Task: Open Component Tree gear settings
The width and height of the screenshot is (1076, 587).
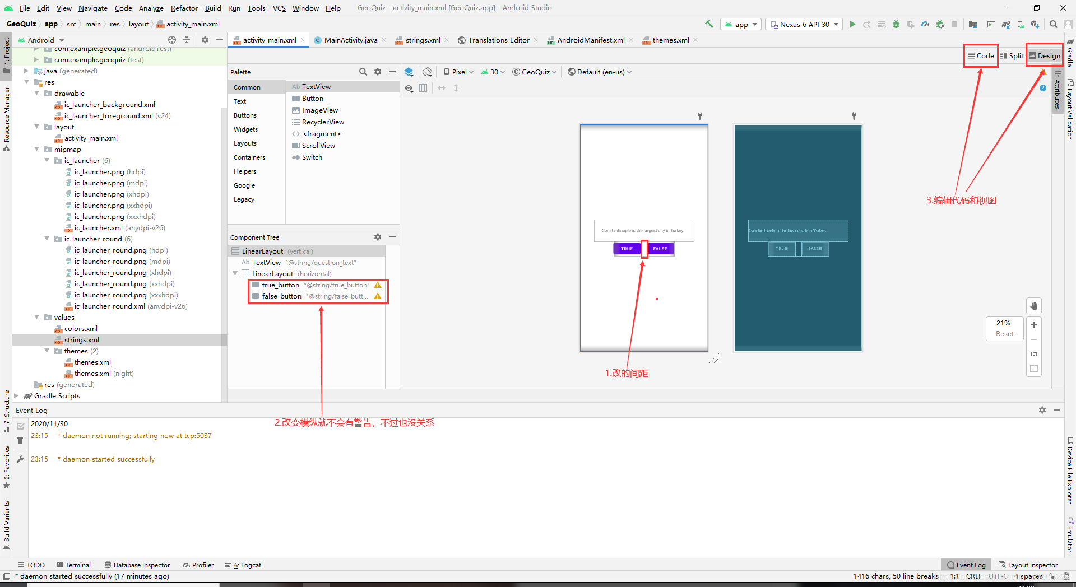Action: click(x=378, y=237)
